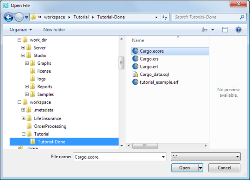
Task: Open the Organize menu
Action: (x=21, y=30)
